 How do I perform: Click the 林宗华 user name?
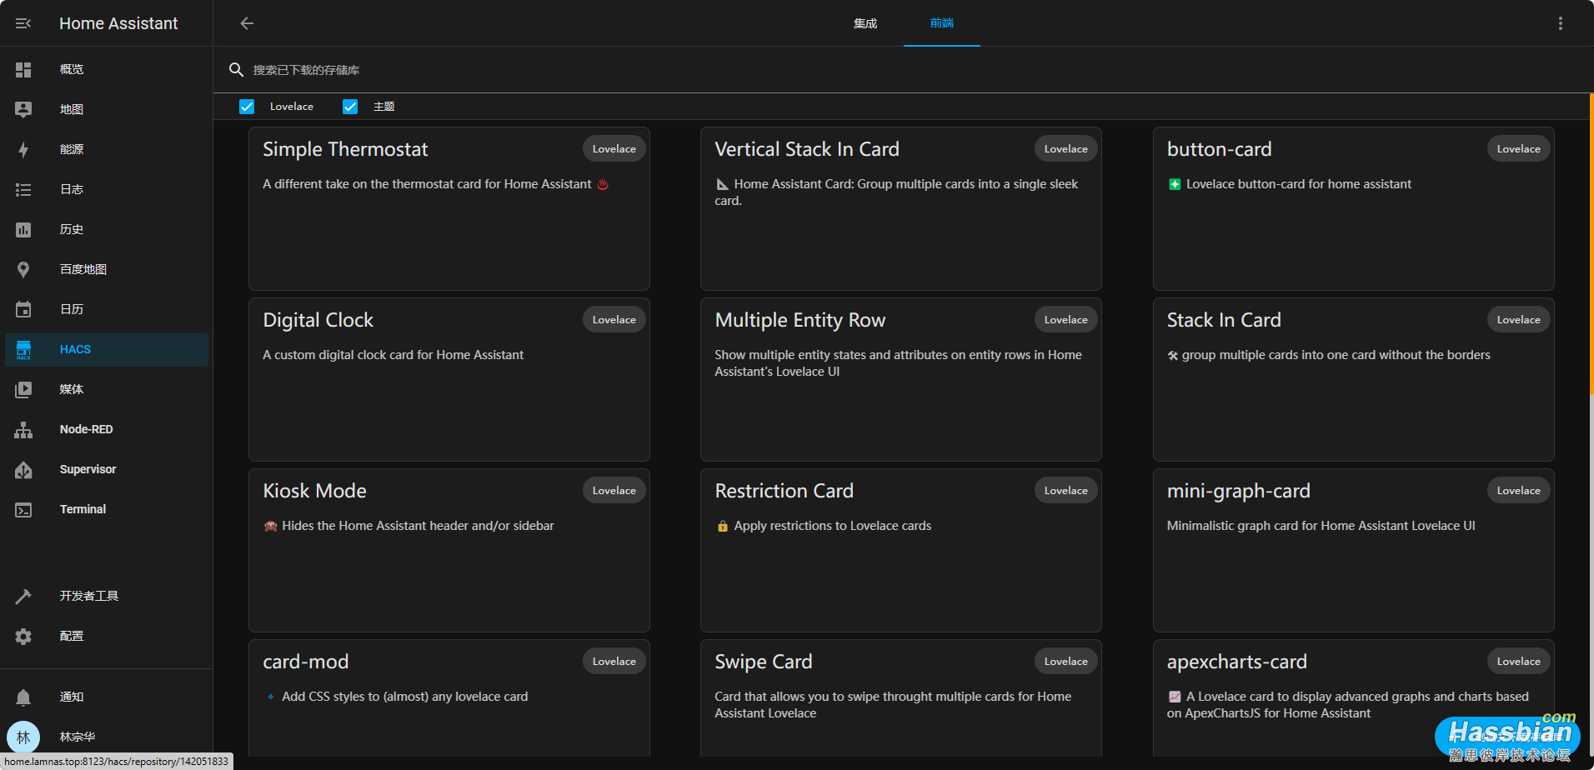[78, 737]
